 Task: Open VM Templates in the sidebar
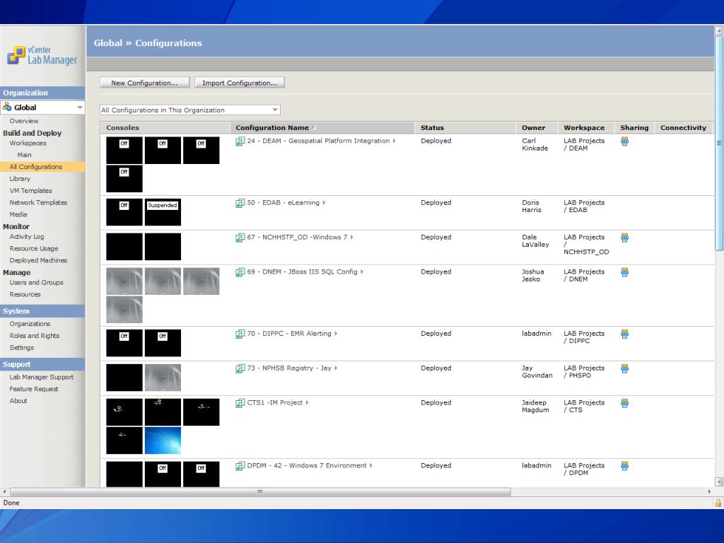coord(30,191)
